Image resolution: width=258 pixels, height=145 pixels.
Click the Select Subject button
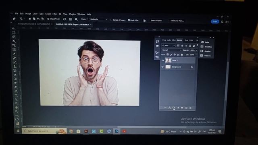[156, 21]
